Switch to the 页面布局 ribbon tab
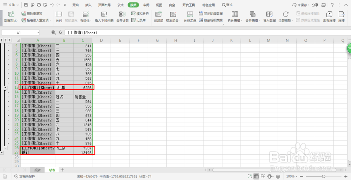The image size is (351, 180). click(x=104, y=5)
